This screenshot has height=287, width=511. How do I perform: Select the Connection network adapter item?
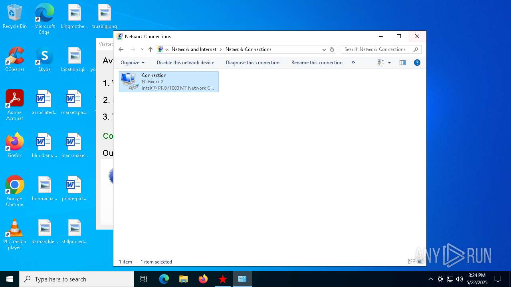pos(168,82)
